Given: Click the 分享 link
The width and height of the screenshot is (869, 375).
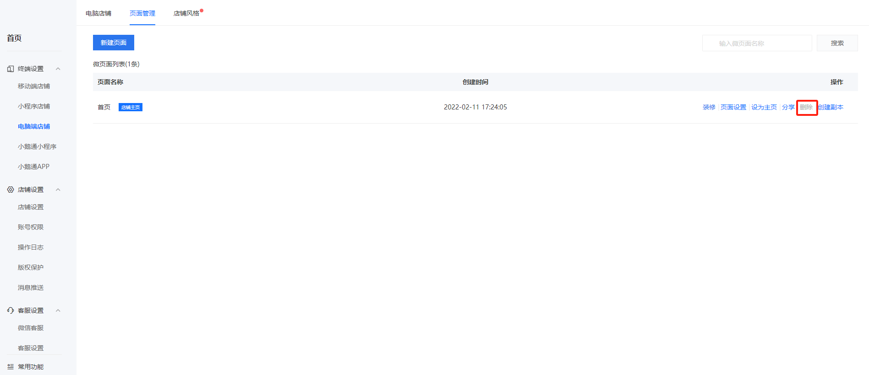Looking at the screenshot, I should [788, 107].
